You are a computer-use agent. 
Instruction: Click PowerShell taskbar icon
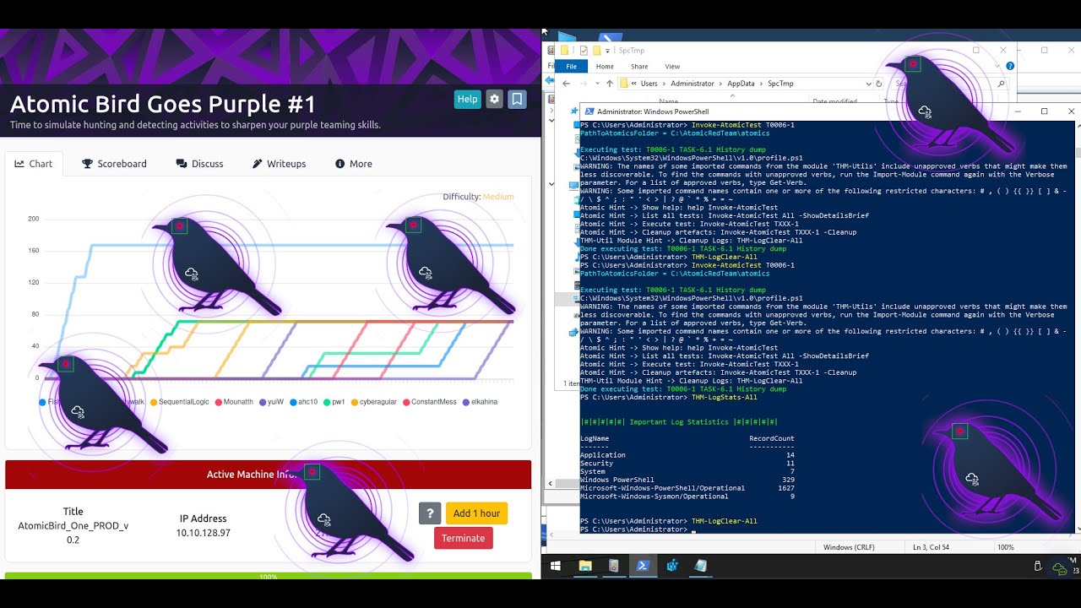(x=643, y=566)
